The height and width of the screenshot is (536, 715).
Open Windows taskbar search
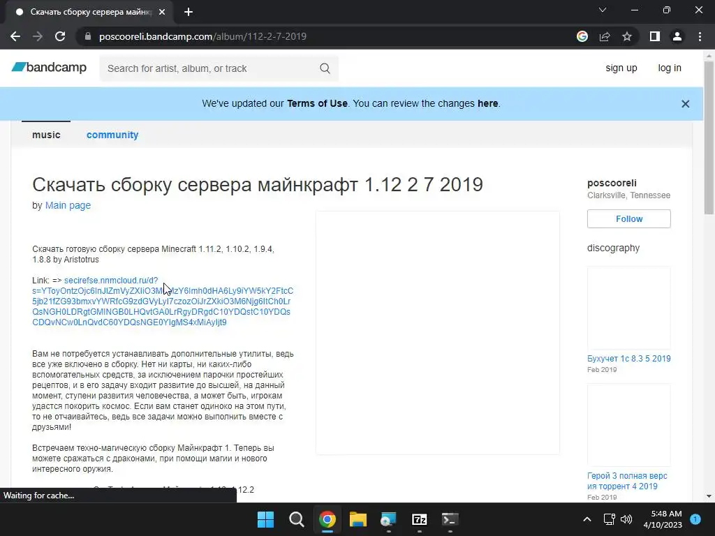click(296, 519)
